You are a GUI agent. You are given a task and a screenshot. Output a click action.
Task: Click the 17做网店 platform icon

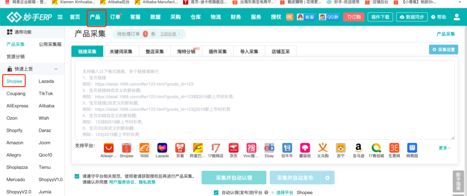point(216,148)
